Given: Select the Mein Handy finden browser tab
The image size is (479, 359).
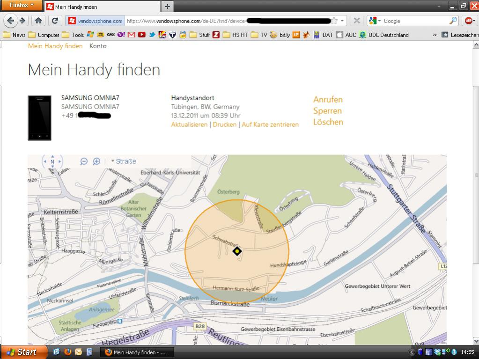Looking at the screenshot, I should click(x=103, y=7).
